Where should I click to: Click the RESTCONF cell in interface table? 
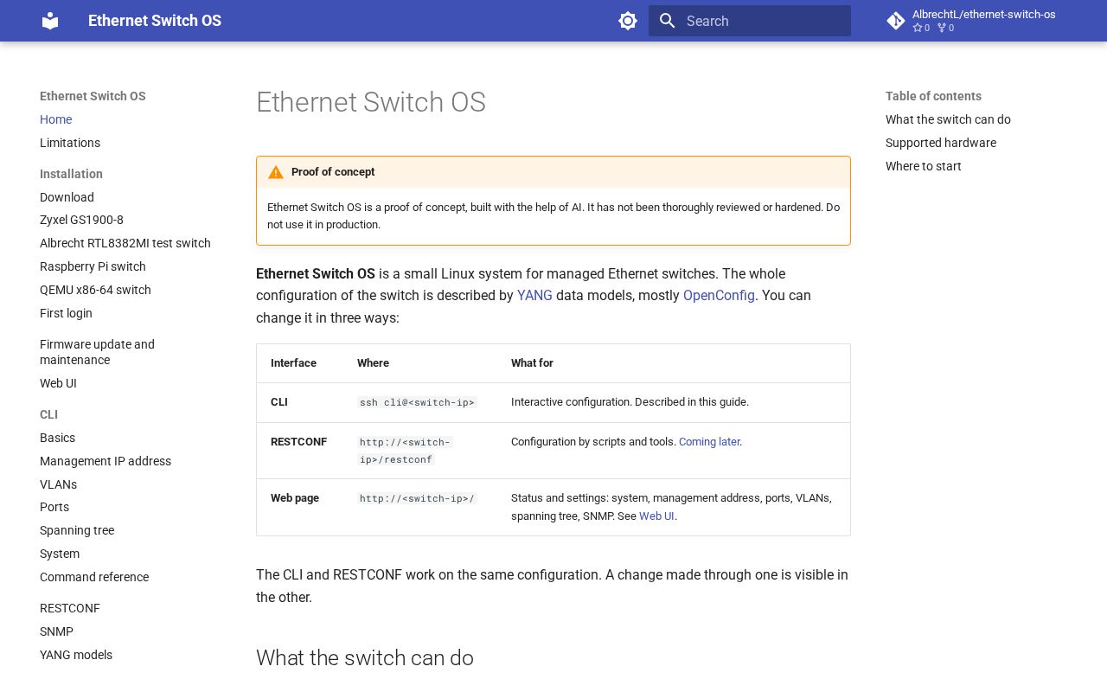coord(298,442)
